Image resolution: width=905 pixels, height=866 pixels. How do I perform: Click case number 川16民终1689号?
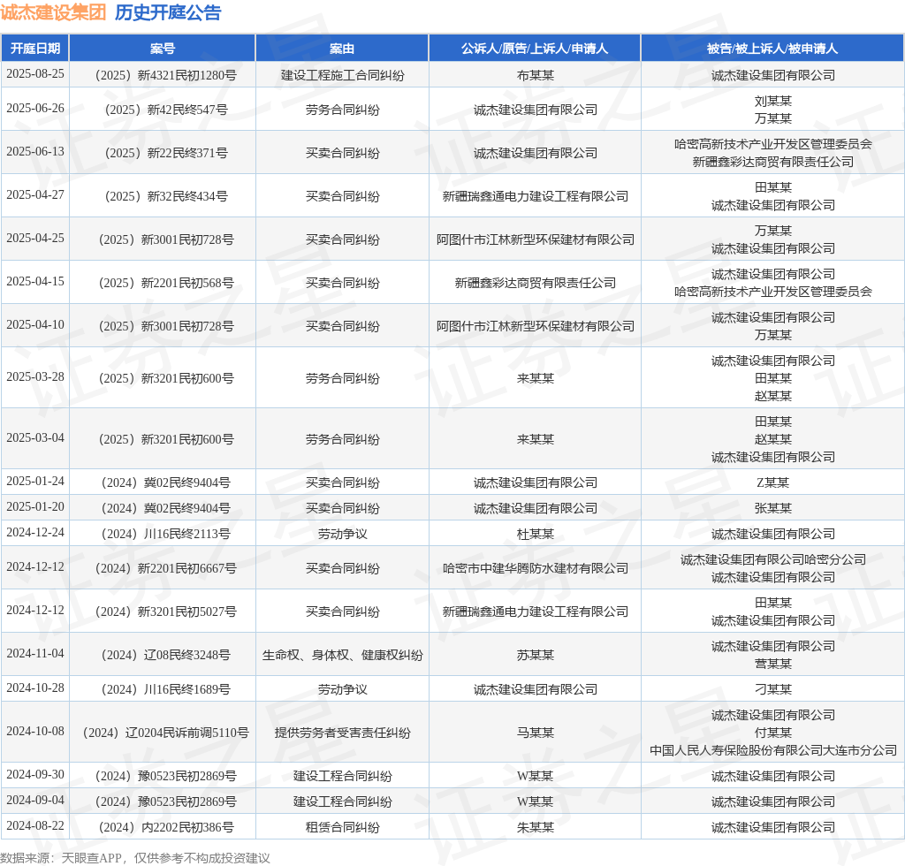(165, 689)
